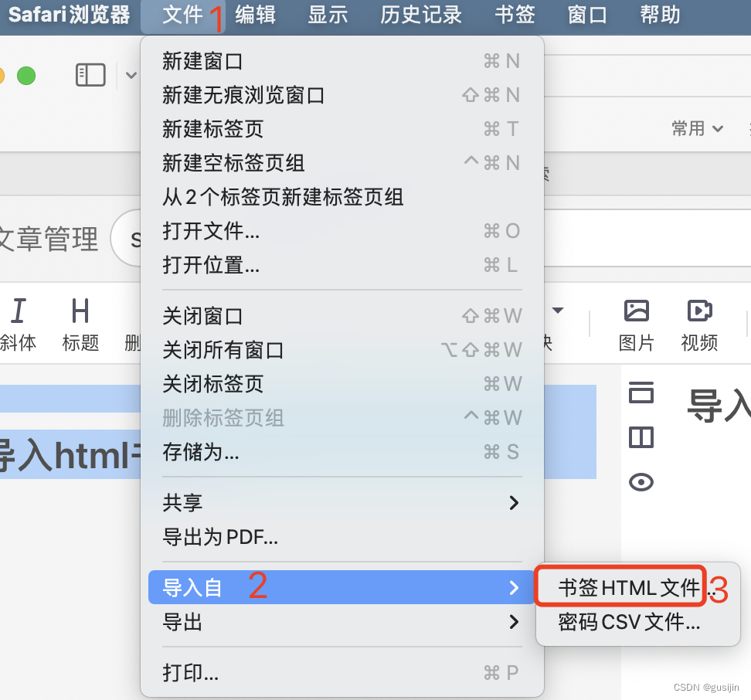Open the 历史记录 menu
The image size is (751, 700).
(x=421, y=15)
